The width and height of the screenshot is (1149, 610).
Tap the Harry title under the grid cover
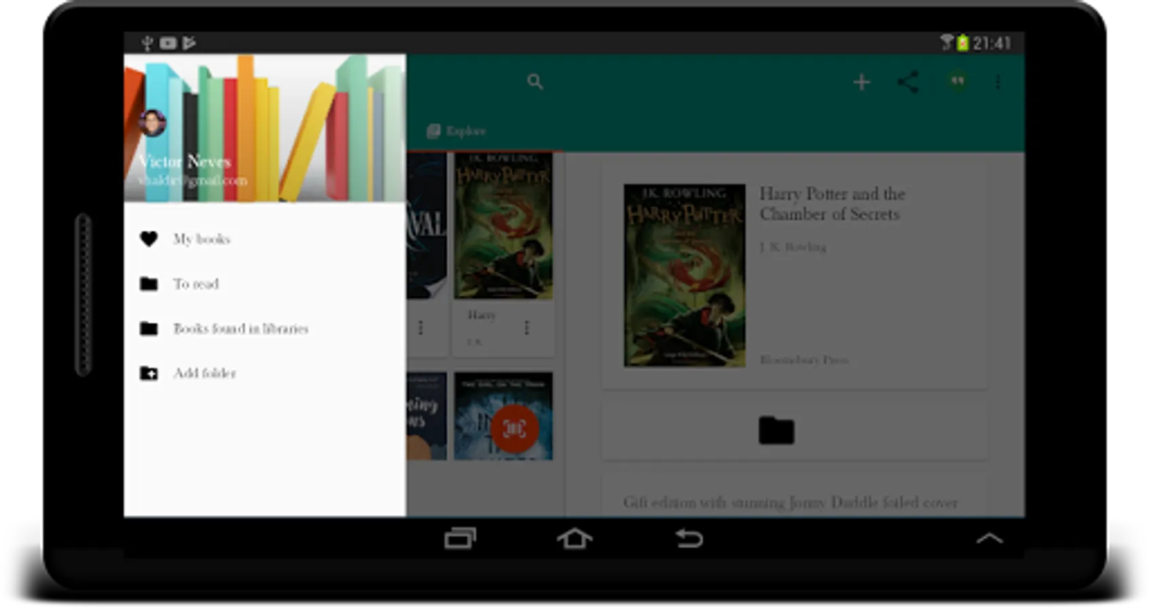(x=482, y=314)
